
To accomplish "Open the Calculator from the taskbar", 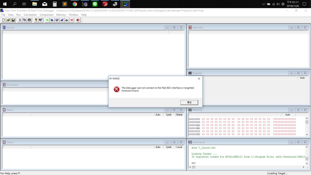I will (54, 4).
